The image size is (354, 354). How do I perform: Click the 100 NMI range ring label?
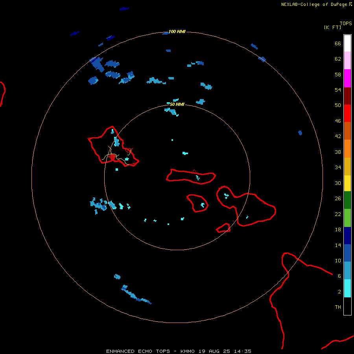(177, 31)
